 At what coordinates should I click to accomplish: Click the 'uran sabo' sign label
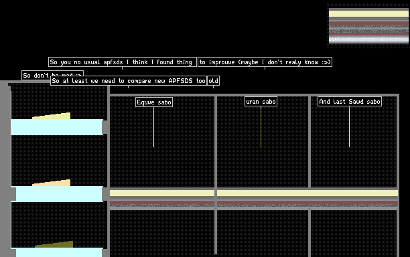(261, 102)
